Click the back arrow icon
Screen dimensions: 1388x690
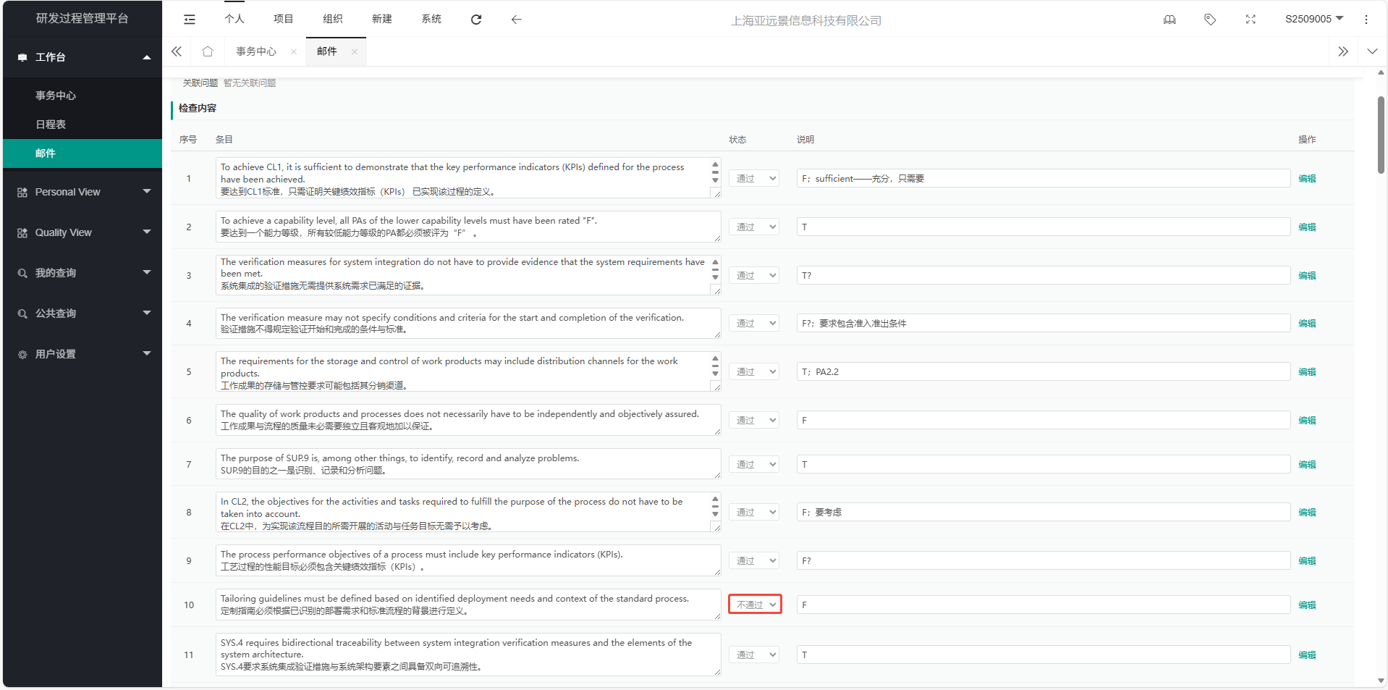coord(516,20)
